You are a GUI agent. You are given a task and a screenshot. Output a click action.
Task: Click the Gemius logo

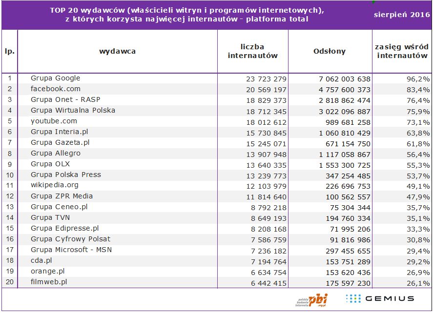click(x=380, y=299)
